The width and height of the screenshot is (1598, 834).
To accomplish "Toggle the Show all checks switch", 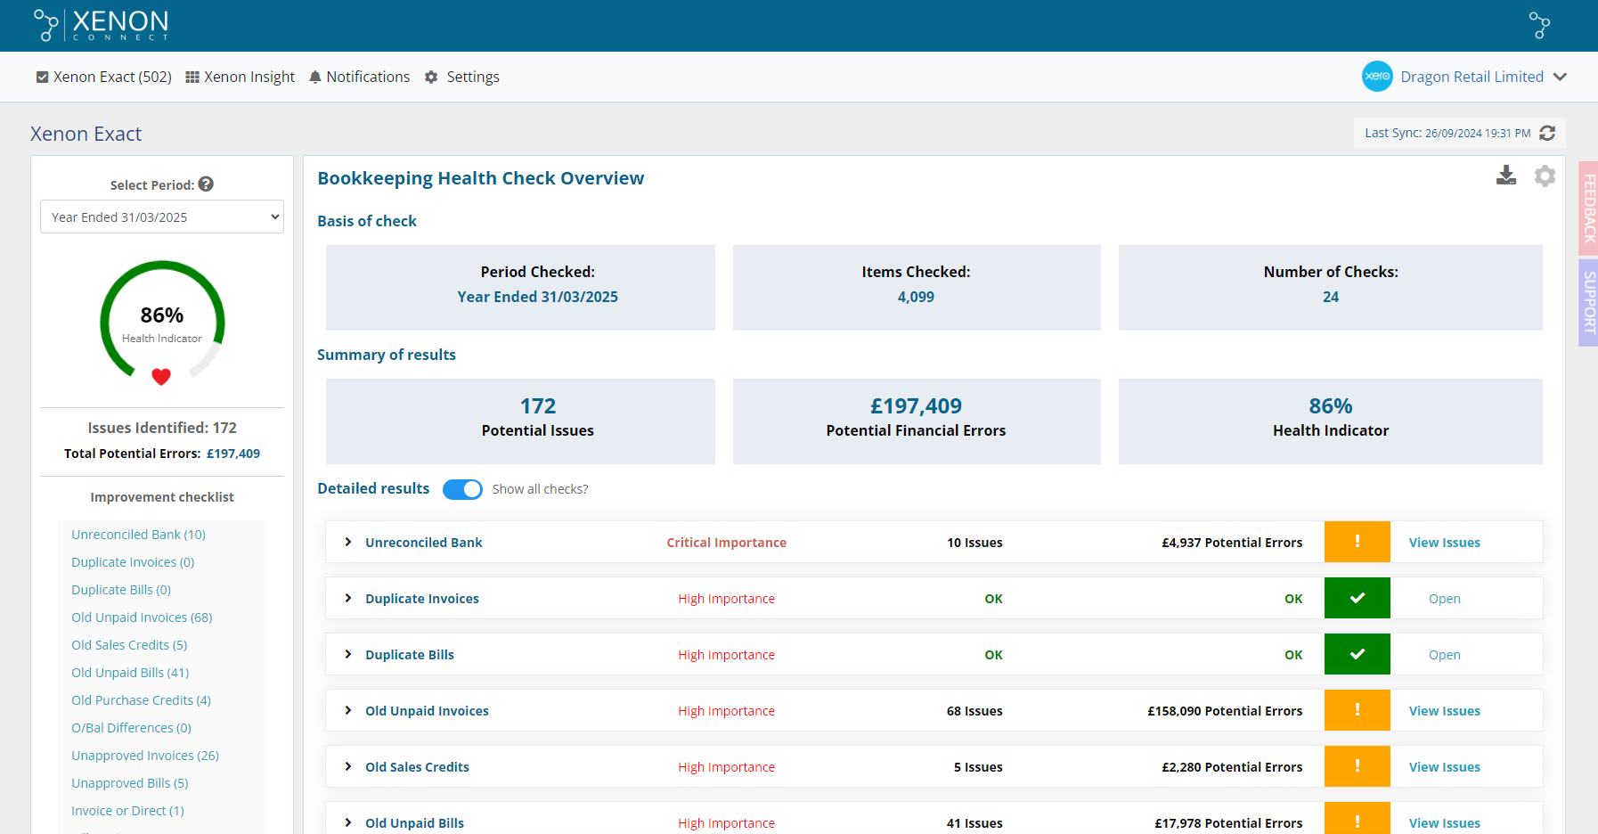I will coord(462,489).
